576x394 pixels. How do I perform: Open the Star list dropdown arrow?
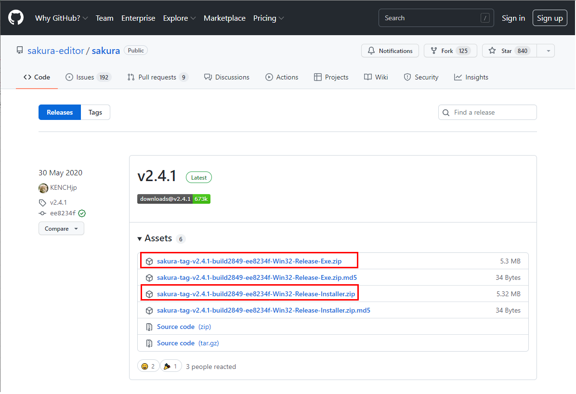pos(547,51)
